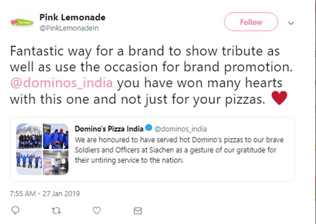
Task: Open the quoted Domino's tweet text
Action: pyautogui.click(x=178, y=150)
